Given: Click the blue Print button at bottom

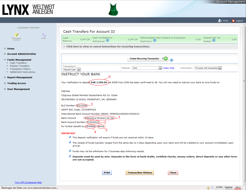Looking at the screenshot, I should 107,173.
